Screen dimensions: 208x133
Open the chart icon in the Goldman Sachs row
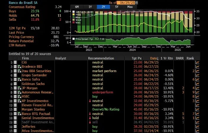[x=197, y=84]
